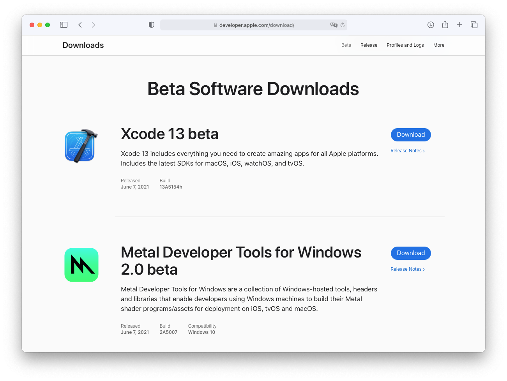
Task: Click Metal Developer Tools for Windows heading
Action: pyautogui.click(x=241, y=261)
